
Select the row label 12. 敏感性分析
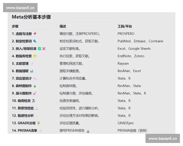(x=23, y=116)
